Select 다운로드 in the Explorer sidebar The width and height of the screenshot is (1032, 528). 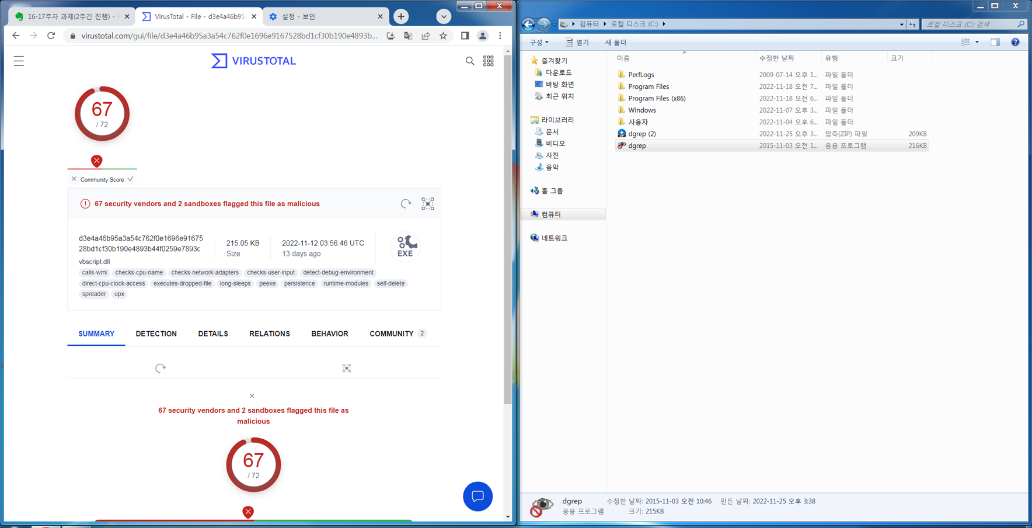tap(559, 72)
